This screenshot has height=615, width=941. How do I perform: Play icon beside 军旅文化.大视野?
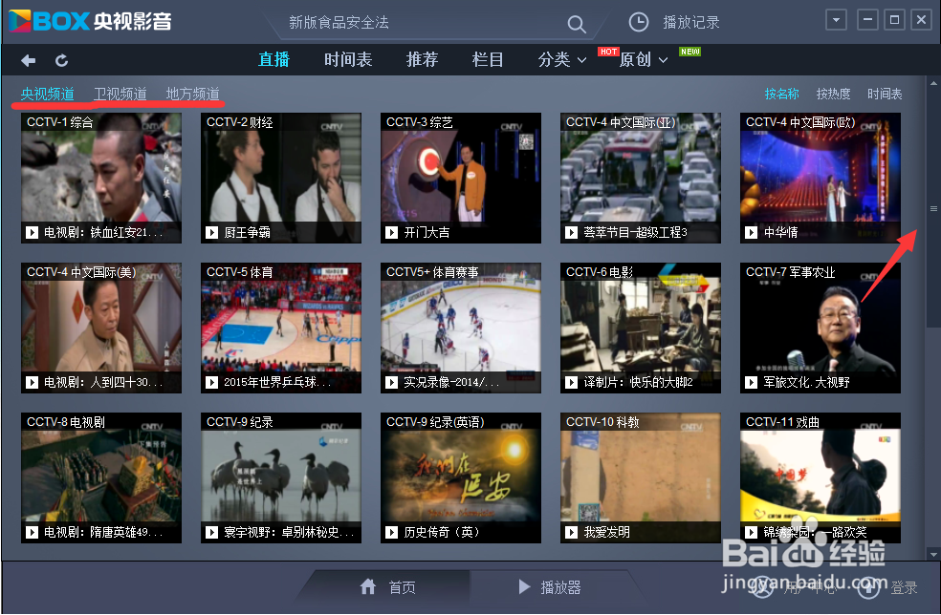(x=751, y=382)
